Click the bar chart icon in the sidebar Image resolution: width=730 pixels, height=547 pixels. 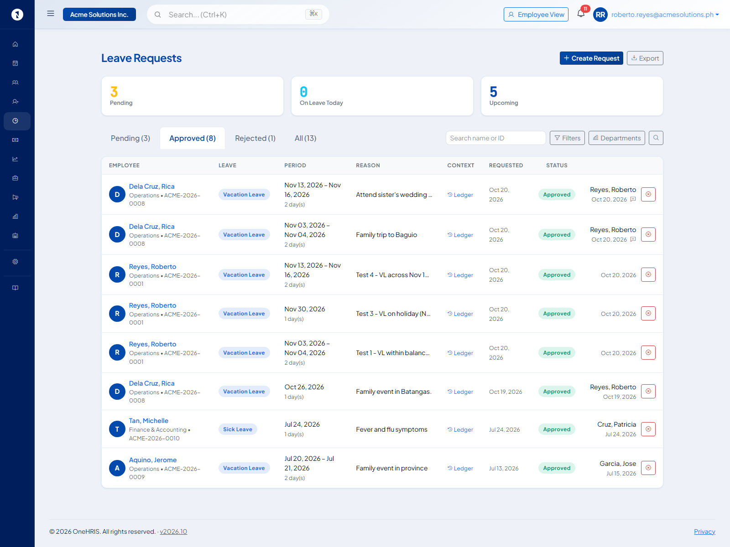click(15, 217)
